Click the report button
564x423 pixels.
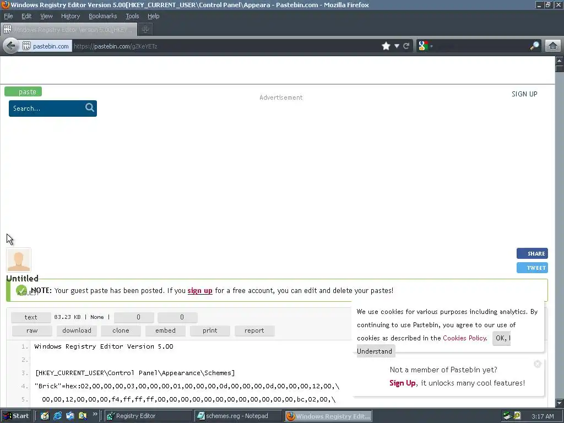coord(254,330)
